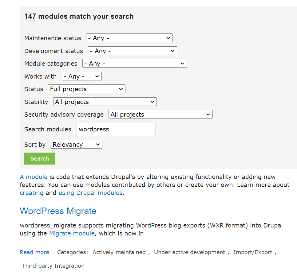Click the Sort by label
The height and width of the screenshot is (272, 297).
click(35, 145)
